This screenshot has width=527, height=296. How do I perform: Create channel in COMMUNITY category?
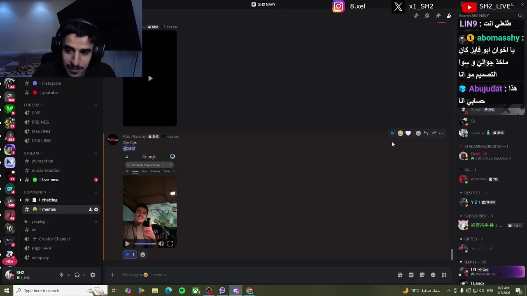pos(96,192)
